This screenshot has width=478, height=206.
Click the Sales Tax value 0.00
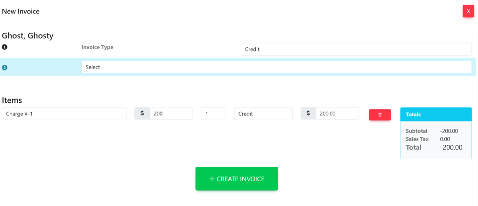pos(445,139)
